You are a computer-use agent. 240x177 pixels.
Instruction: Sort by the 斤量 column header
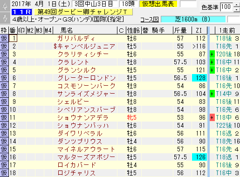[x=180, y=30]
